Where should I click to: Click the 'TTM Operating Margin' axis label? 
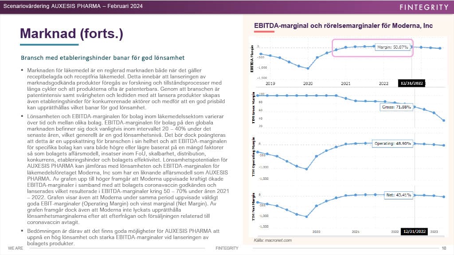[x=253, y=157]
